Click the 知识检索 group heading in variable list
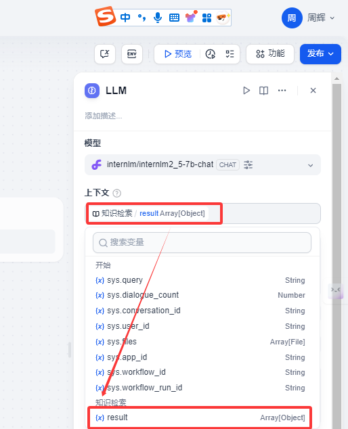This screenshot has height=429, width=348. tap(110, 403)
